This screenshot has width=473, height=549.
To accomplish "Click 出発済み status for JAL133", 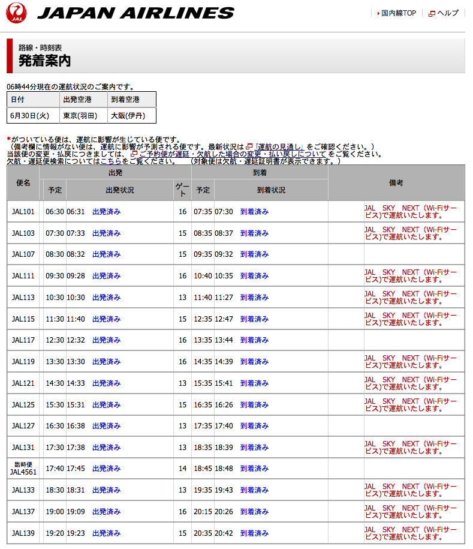I will [x=106, y=490].
